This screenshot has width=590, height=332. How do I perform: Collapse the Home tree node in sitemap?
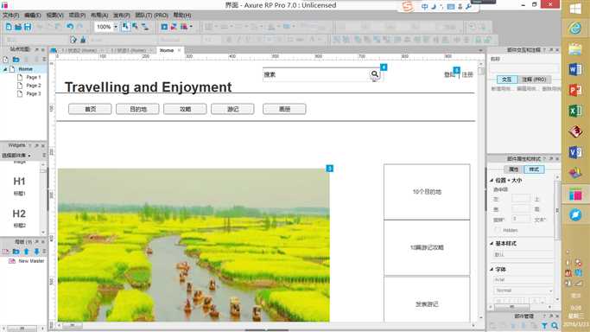pos(5,69)
